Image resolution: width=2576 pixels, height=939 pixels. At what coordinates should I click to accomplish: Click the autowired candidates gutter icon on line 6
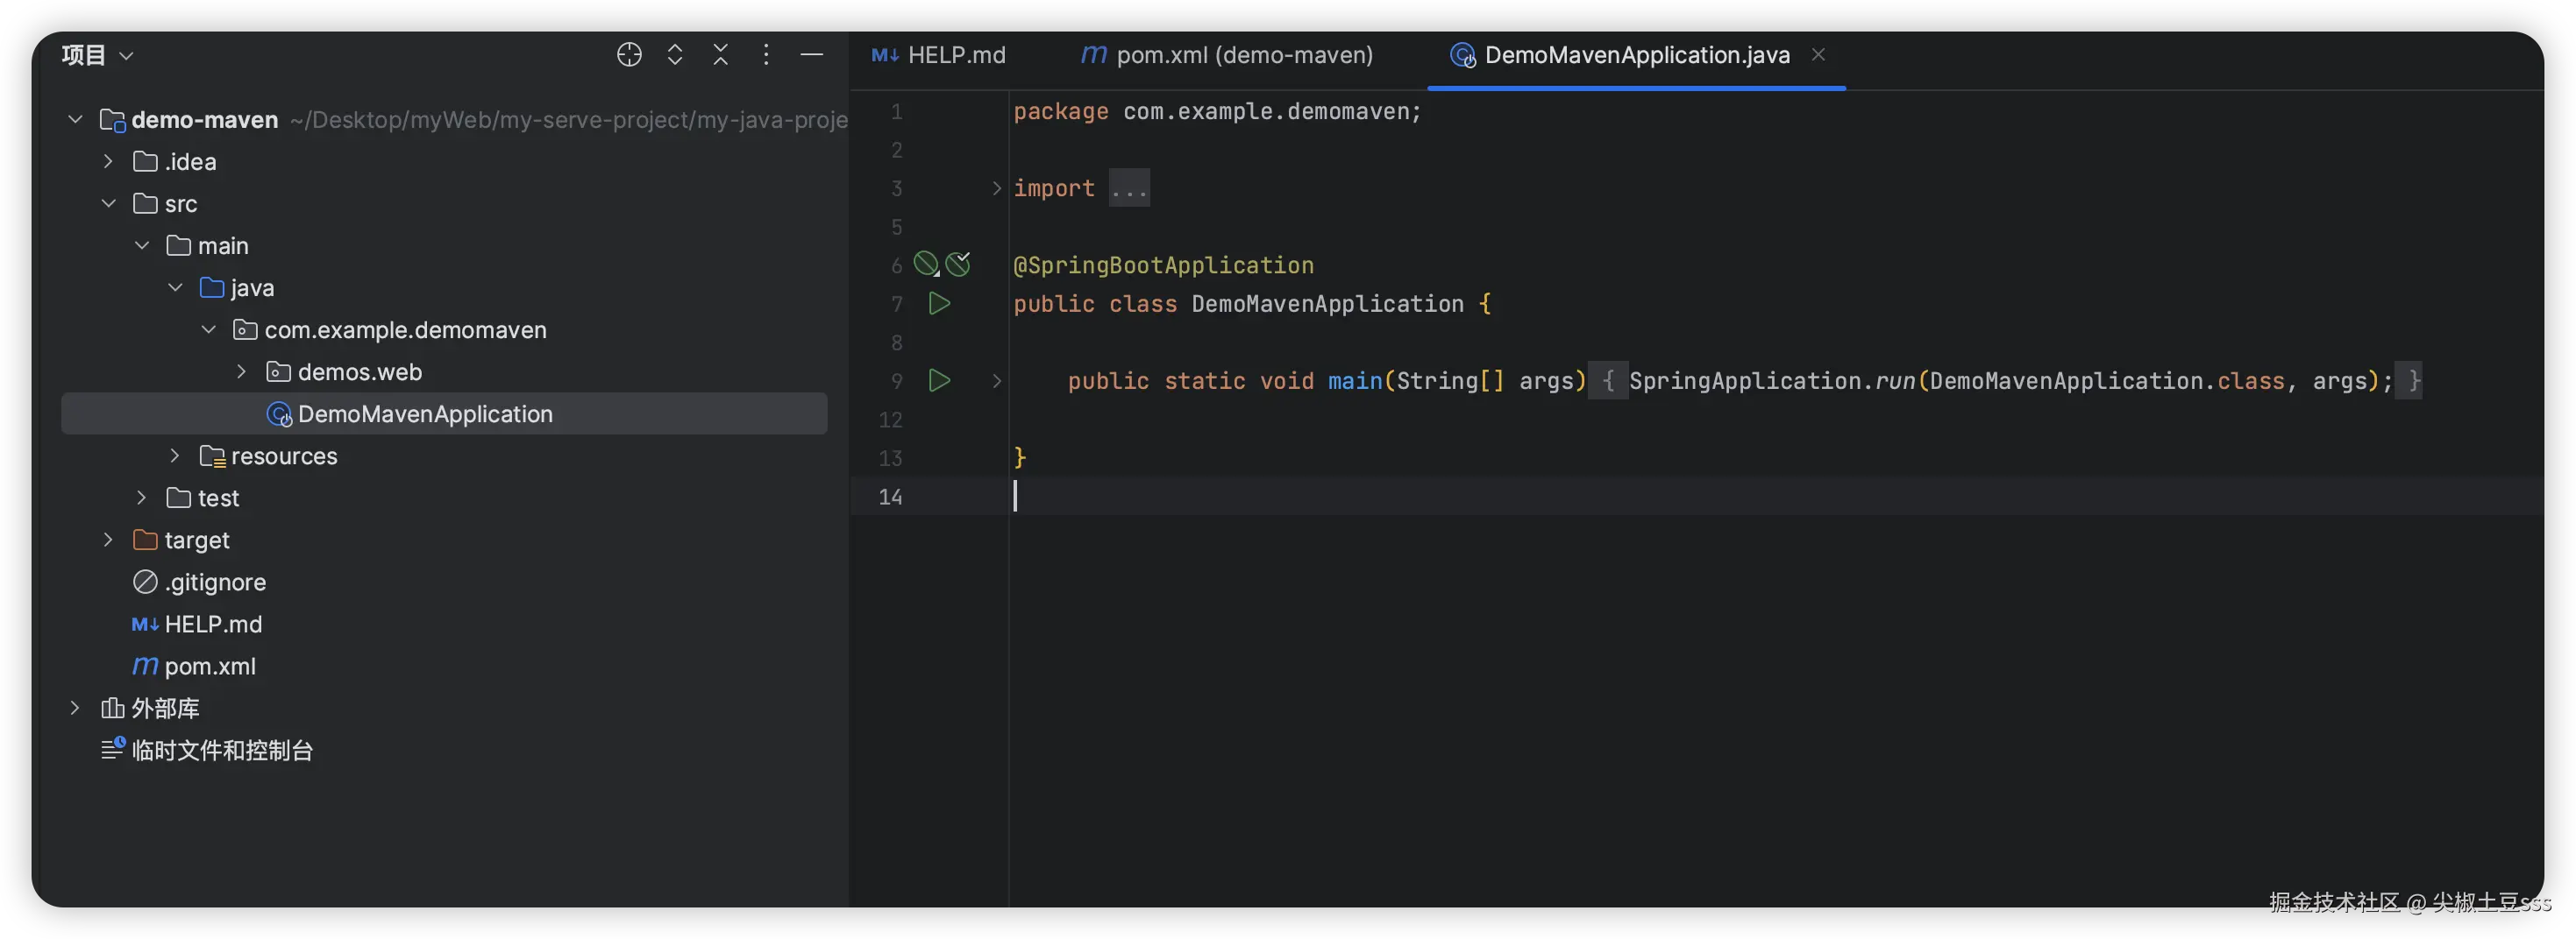(958, 264)
